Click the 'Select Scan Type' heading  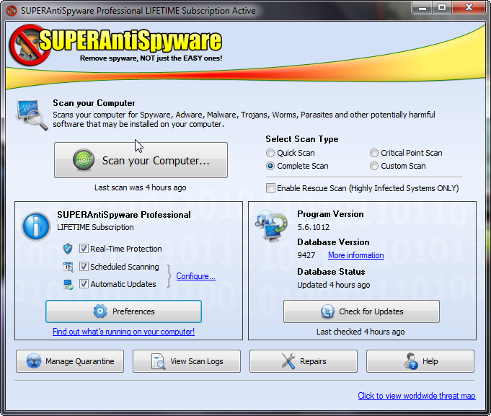tap(302, 139)
